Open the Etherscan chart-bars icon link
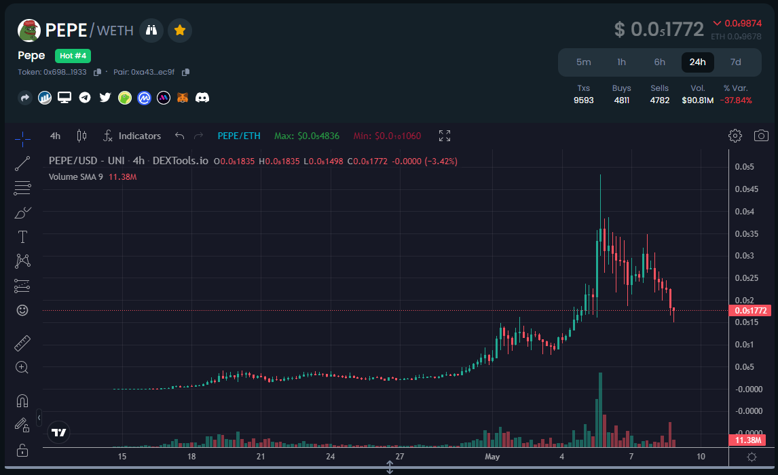This screenshot has width=778, height=475. [45, 98]
